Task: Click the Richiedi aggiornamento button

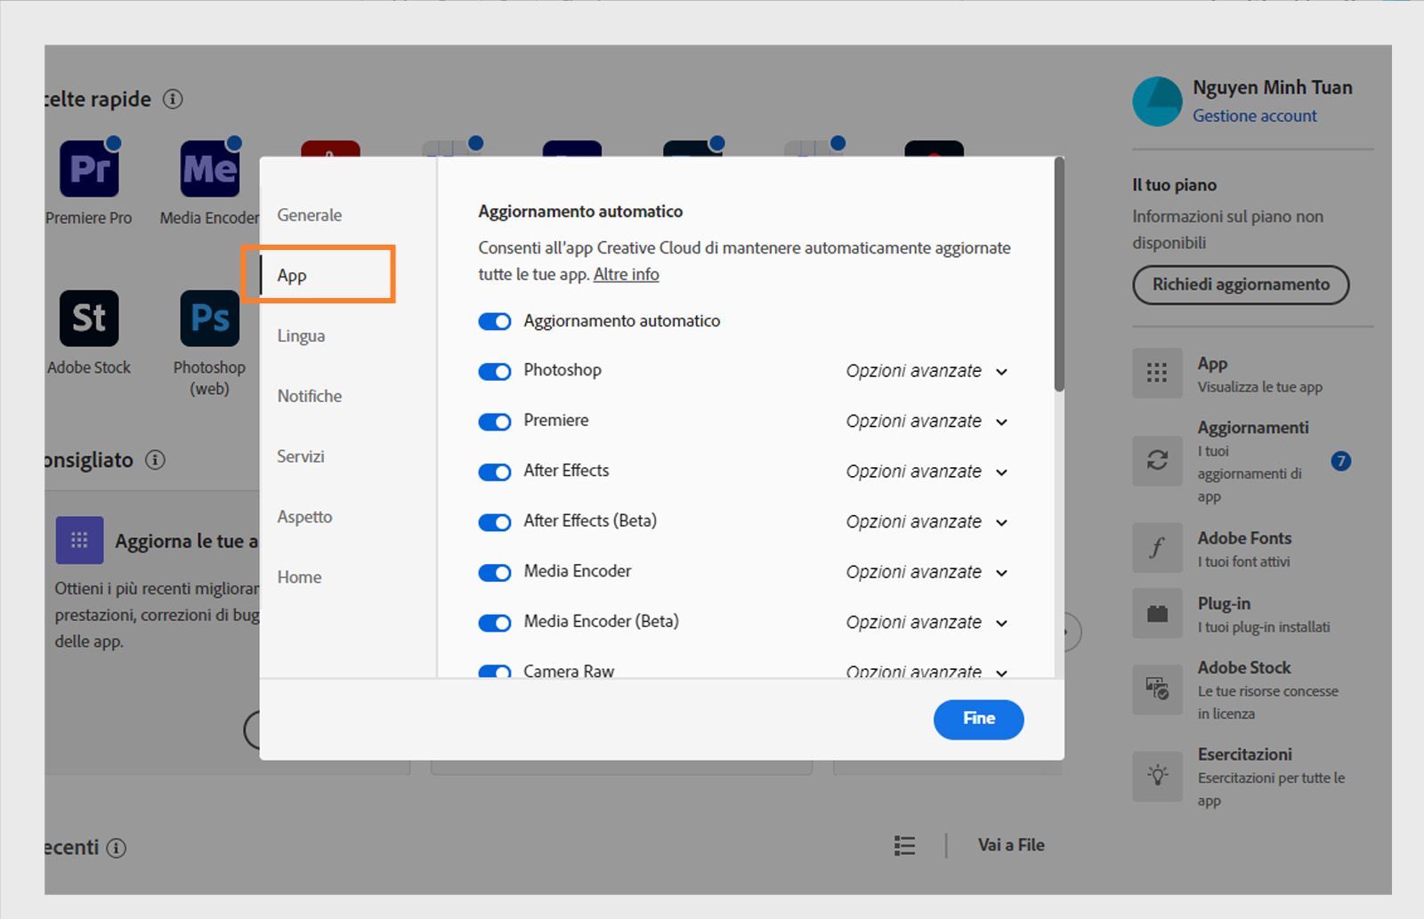Action: click(x=1240, y=285)
